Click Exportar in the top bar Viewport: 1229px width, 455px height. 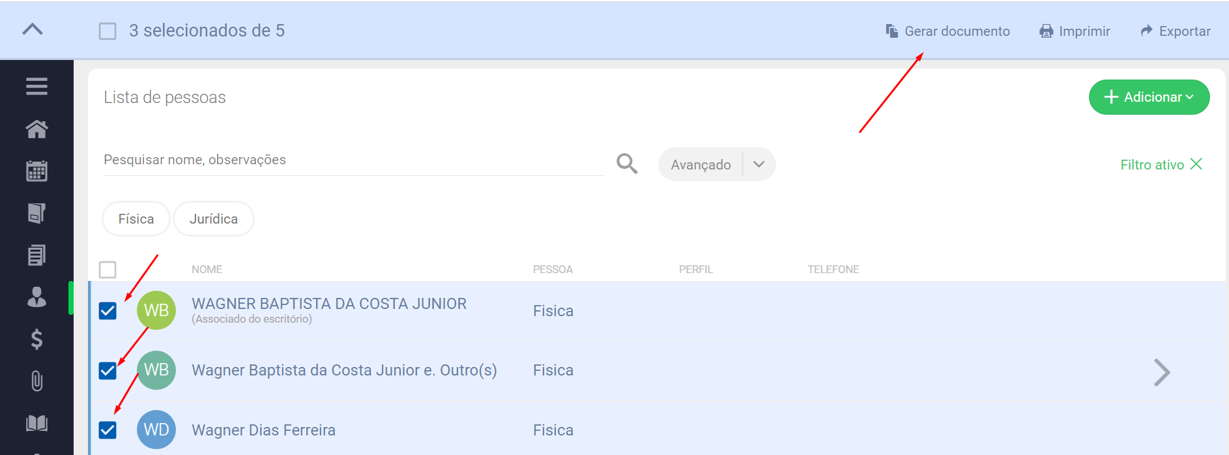click(1176, 31)
